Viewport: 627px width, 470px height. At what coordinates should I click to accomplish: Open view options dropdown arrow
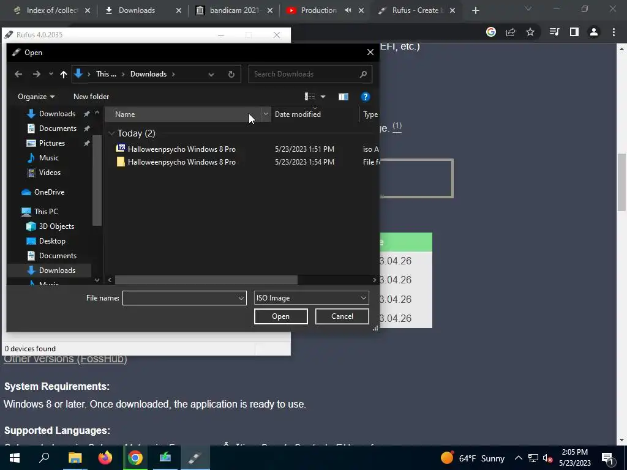pyautogui.click(x=323, y=97)
